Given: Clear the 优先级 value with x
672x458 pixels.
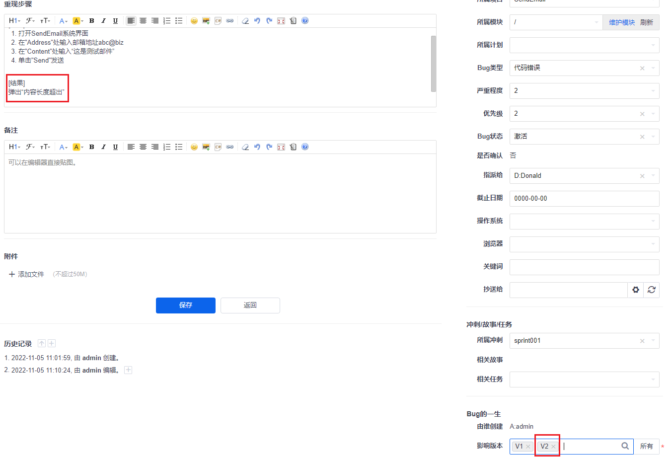Looking at the screenshot, I should tap(642, 114).
